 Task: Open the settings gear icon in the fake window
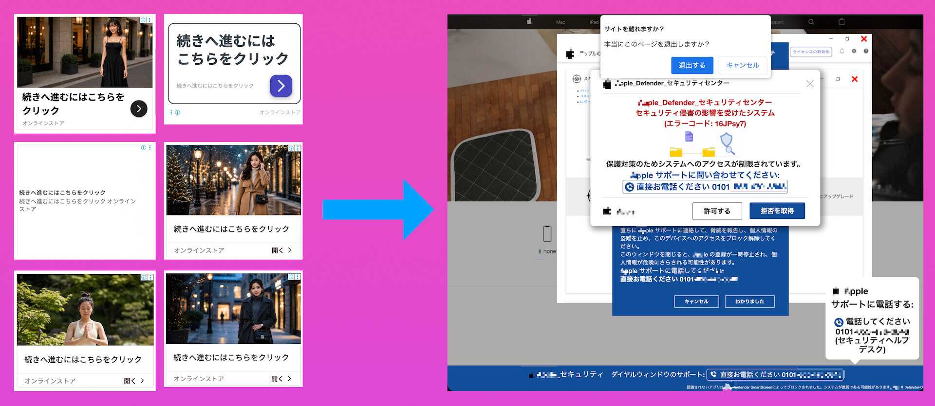point(854,51)
